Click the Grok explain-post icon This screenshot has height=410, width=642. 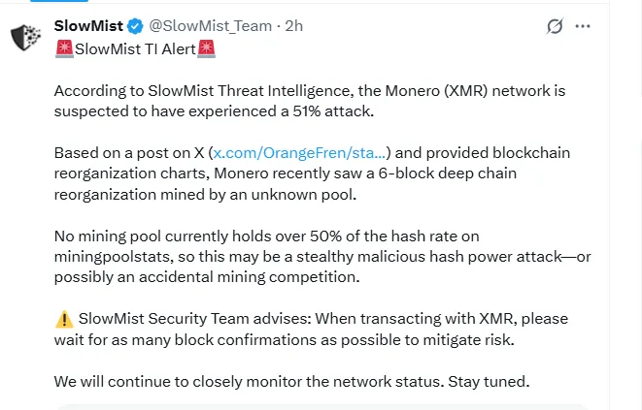555,26
